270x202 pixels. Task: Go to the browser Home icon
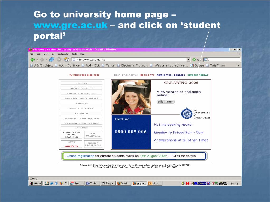tap(66, 59)
